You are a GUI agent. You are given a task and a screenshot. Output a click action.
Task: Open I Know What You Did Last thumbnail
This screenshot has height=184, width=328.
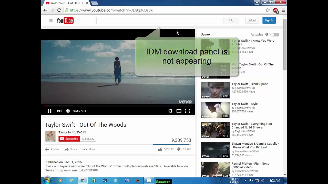[x=215, y=150]
